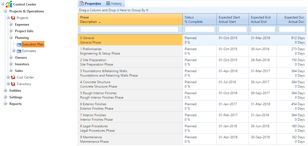Sort by Expected End column header
This screenshot has height=146, width=308.
[263, 20]
